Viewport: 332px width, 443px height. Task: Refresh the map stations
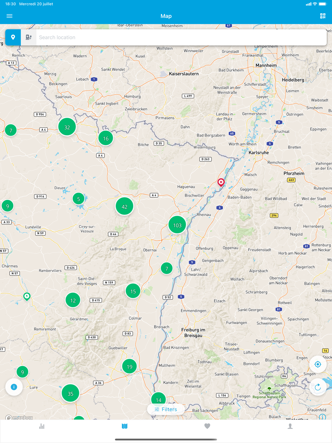[318, 387]
